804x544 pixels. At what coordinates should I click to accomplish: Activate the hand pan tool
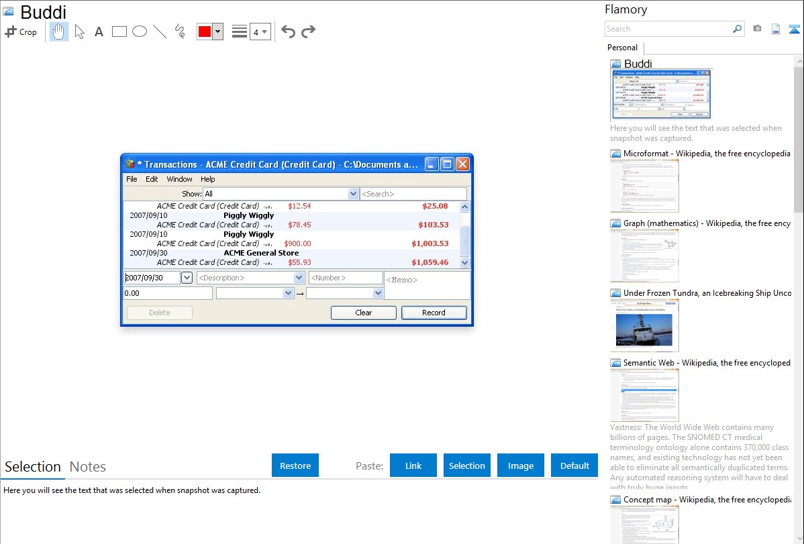pos(59,32)
